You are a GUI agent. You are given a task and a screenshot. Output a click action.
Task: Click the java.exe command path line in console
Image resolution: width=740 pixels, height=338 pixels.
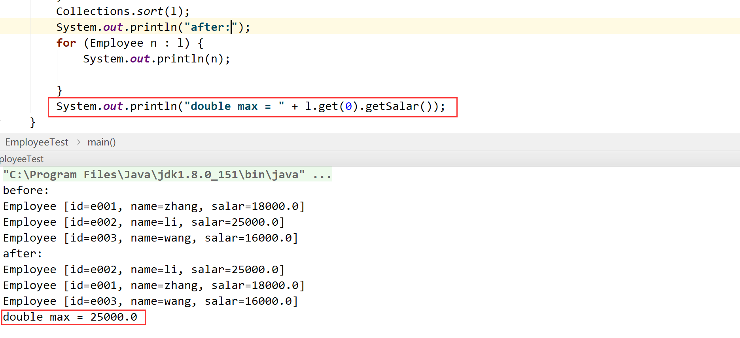167,174
